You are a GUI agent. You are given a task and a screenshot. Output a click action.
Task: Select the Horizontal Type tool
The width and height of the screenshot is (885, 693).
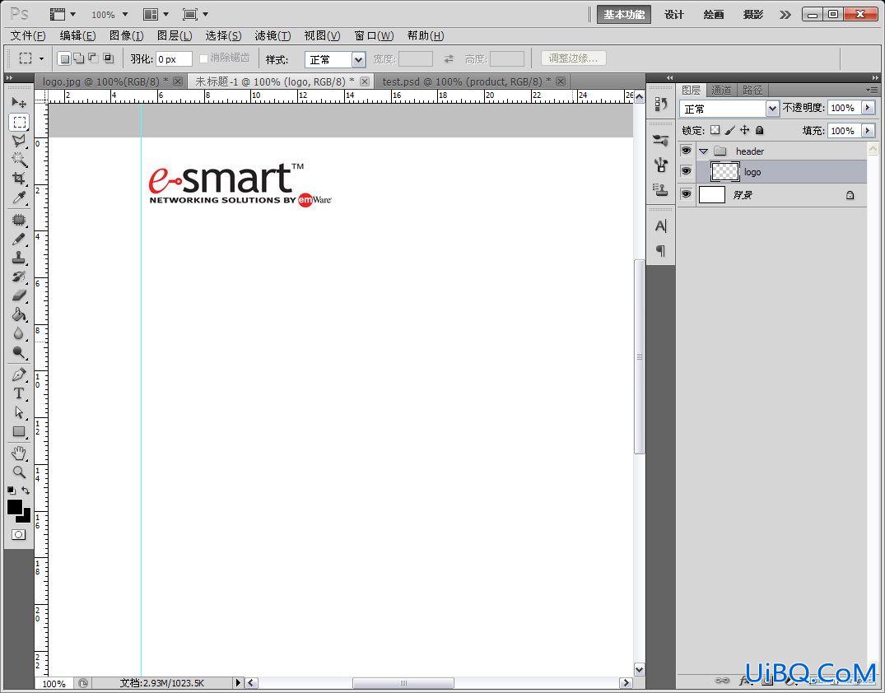(x=19, y=393)
